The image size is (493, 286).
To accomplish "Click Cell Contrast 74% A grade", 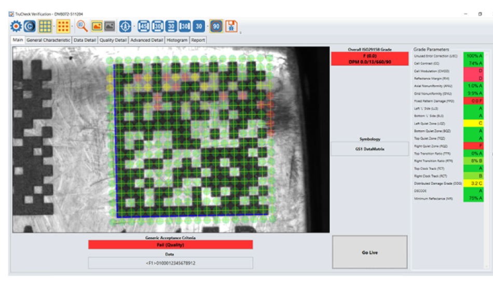I will (x=473, y=63).
